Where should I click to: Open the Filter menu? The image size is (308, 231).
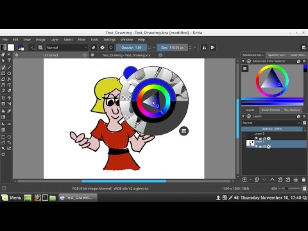81,40
